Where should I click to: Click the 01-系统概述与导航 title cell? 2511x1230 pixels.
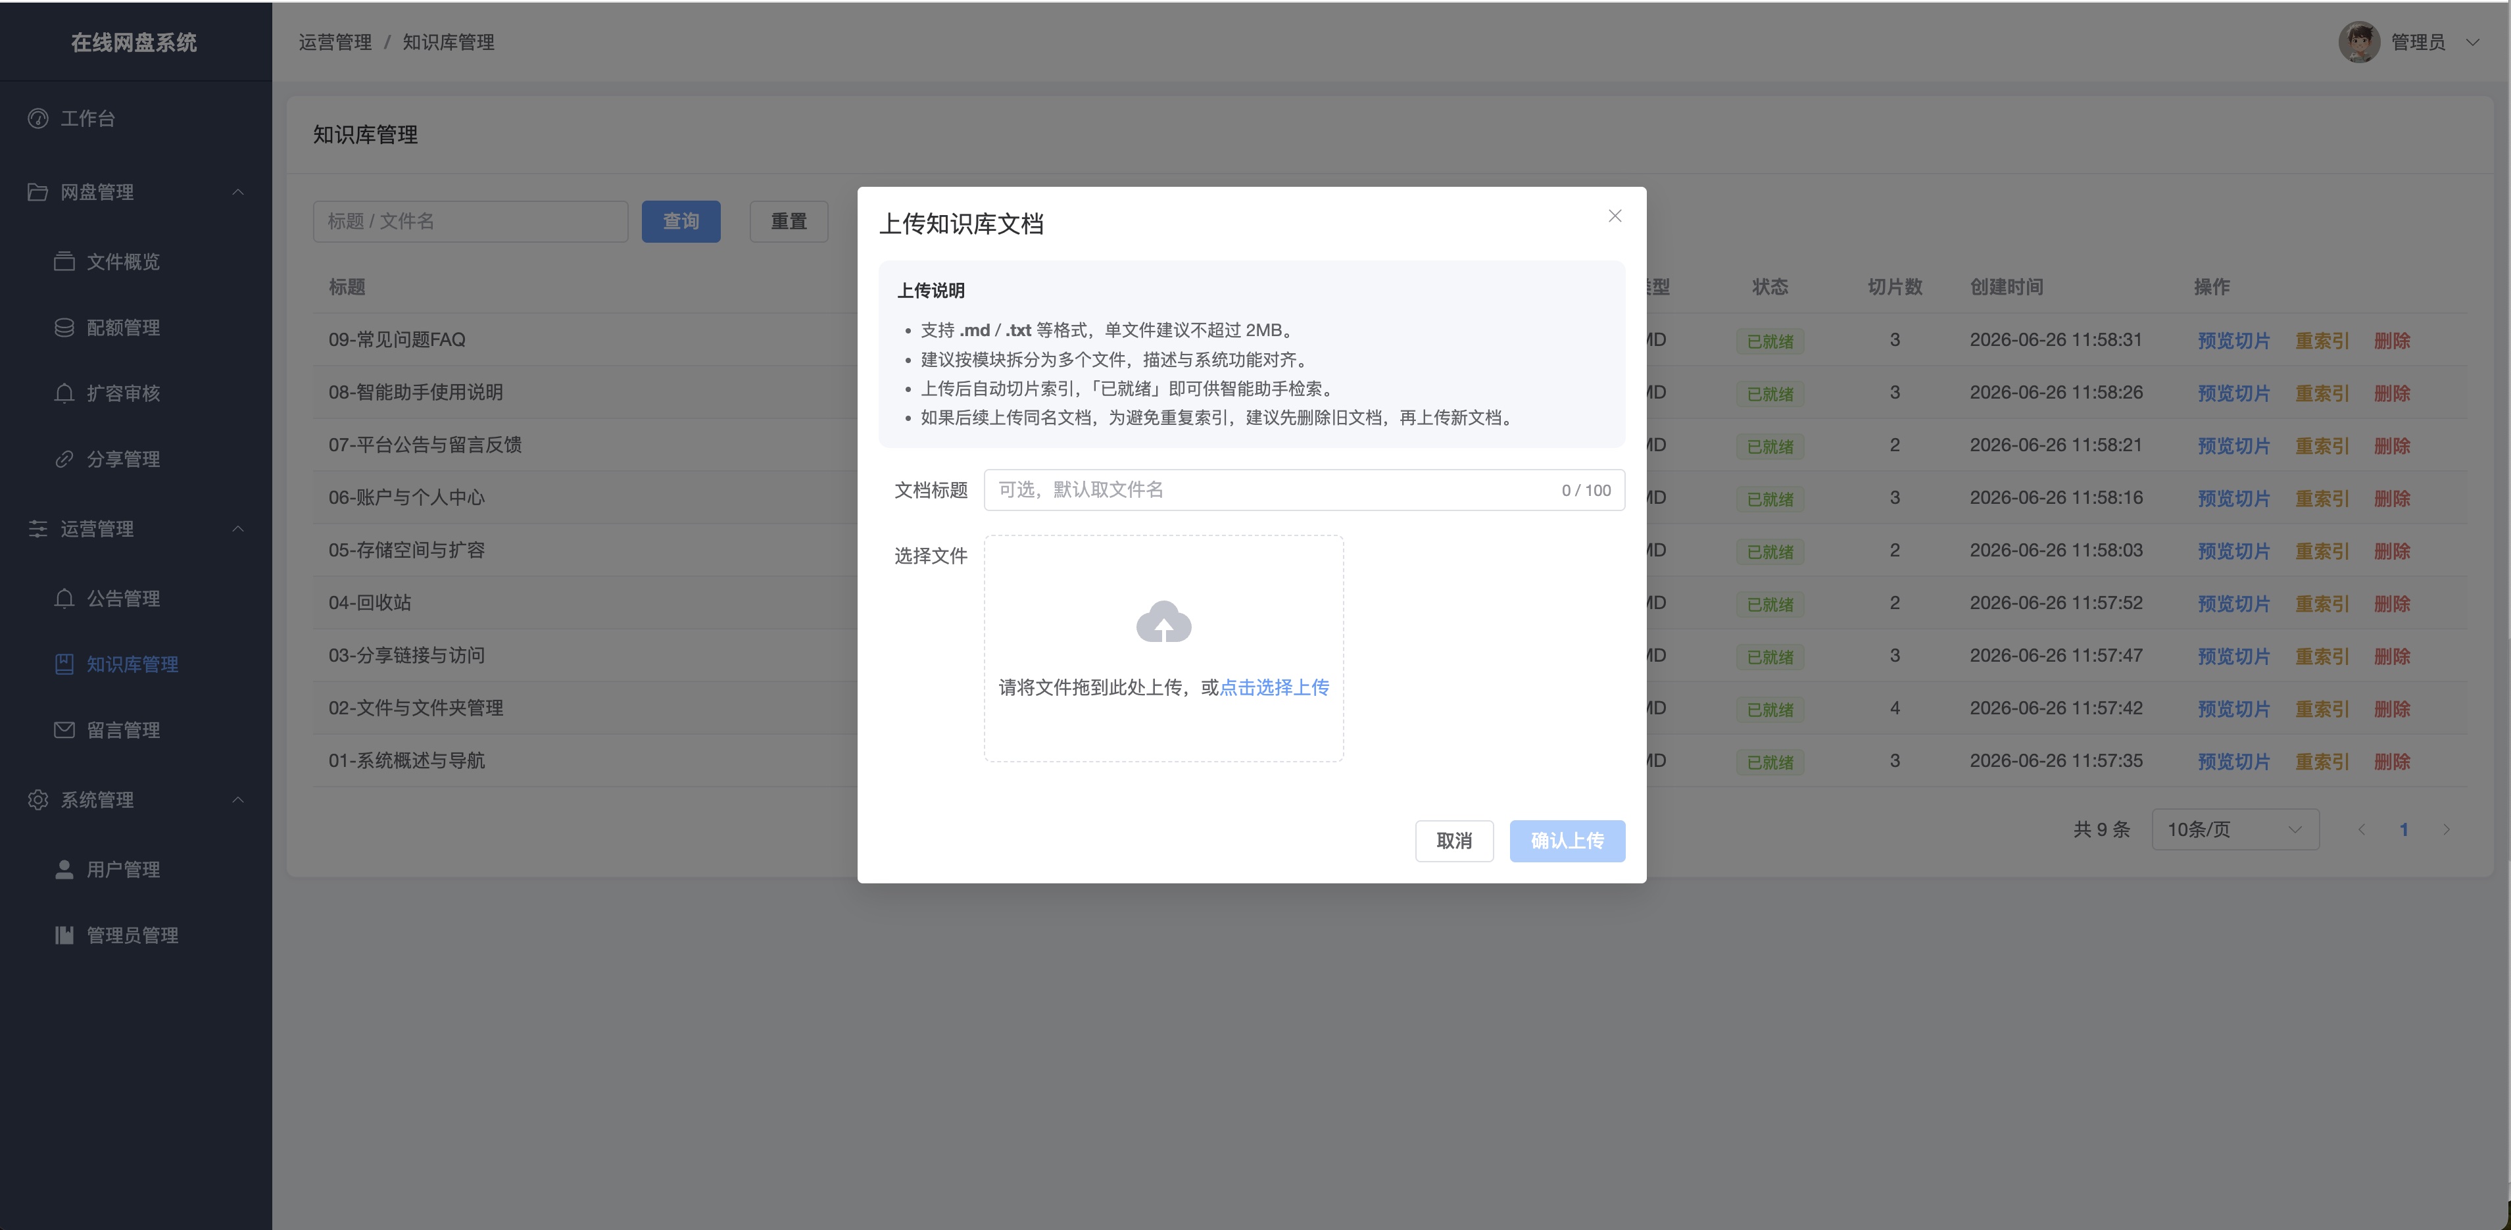click(x=406, y=760)
